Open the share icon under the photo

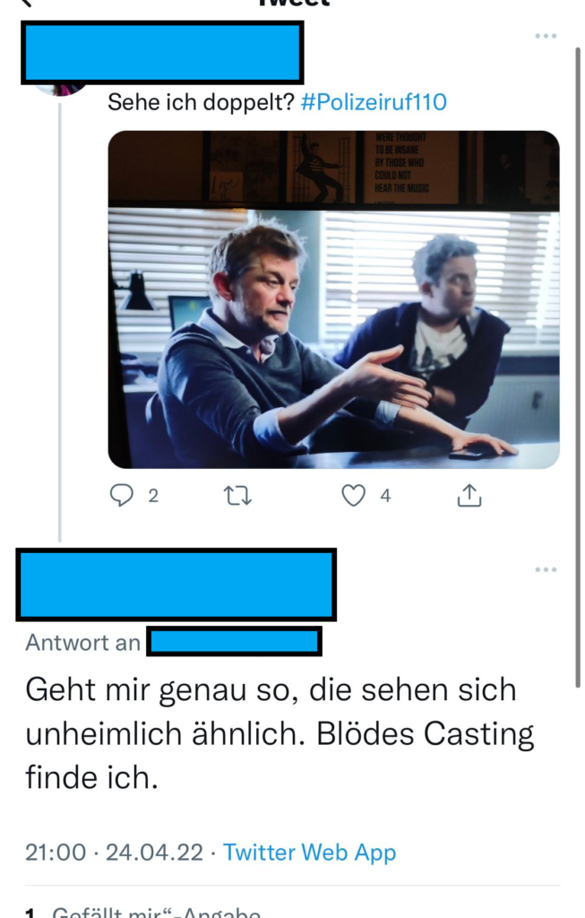tap(469, 495)
